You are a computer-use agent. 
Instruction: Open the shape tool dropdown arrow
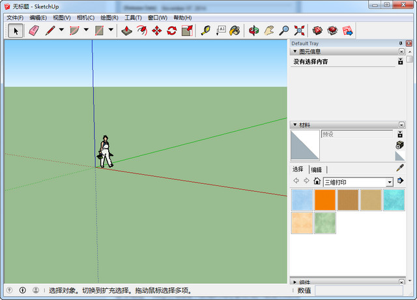(111, 30)
